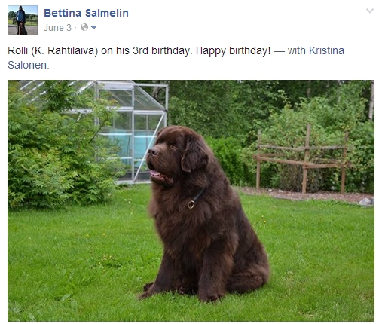
Task: Click the dog's gold collar ring in photo
Action: 191,205
